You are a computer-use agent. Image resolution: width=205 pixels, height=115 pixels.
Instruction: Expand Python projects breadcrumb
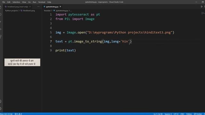coord(12,11)
